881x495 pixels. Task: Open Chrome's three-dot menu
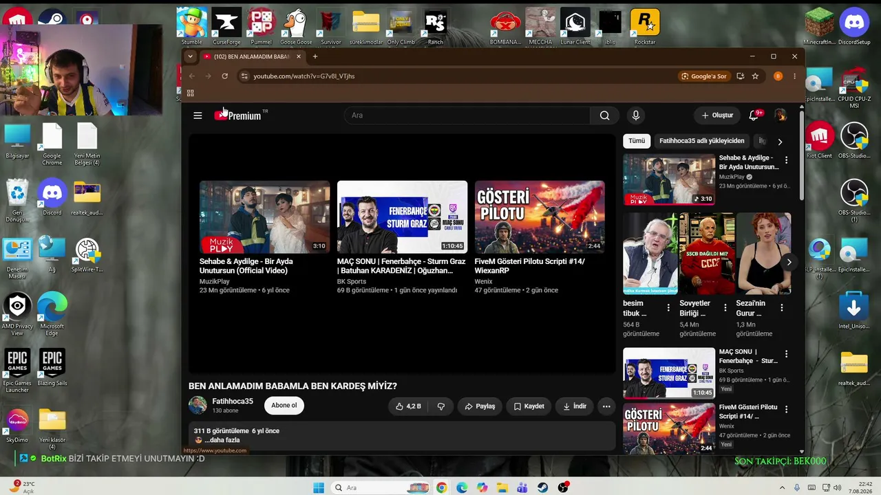pos(794,76)
